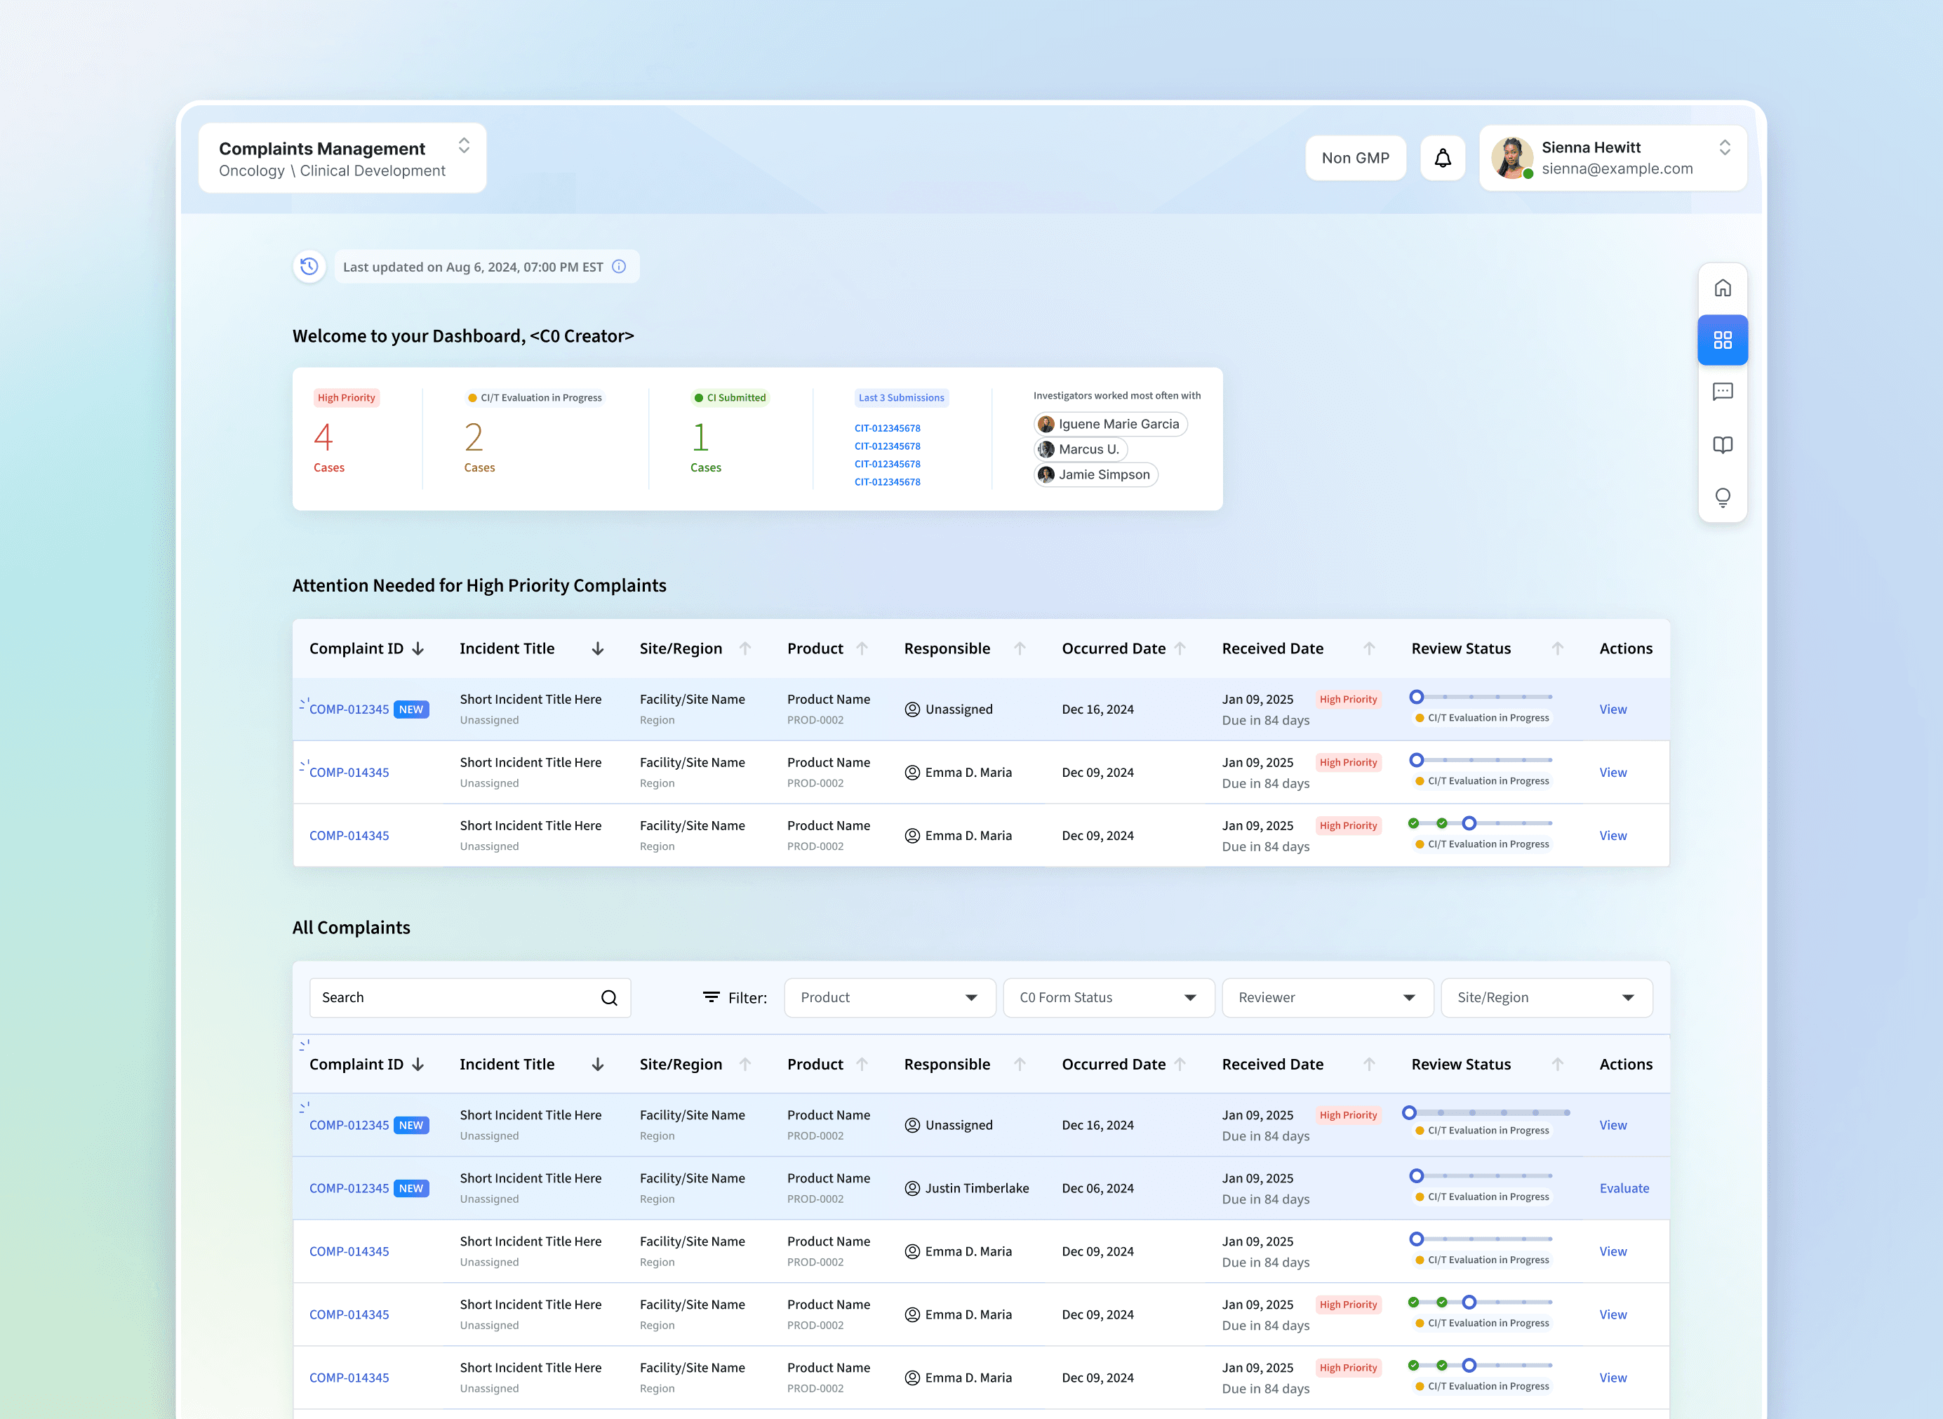This screenshot has width=1943, height=1419.
Task: Click View in last visible All Complaints row
Action: (1613, 1378)
